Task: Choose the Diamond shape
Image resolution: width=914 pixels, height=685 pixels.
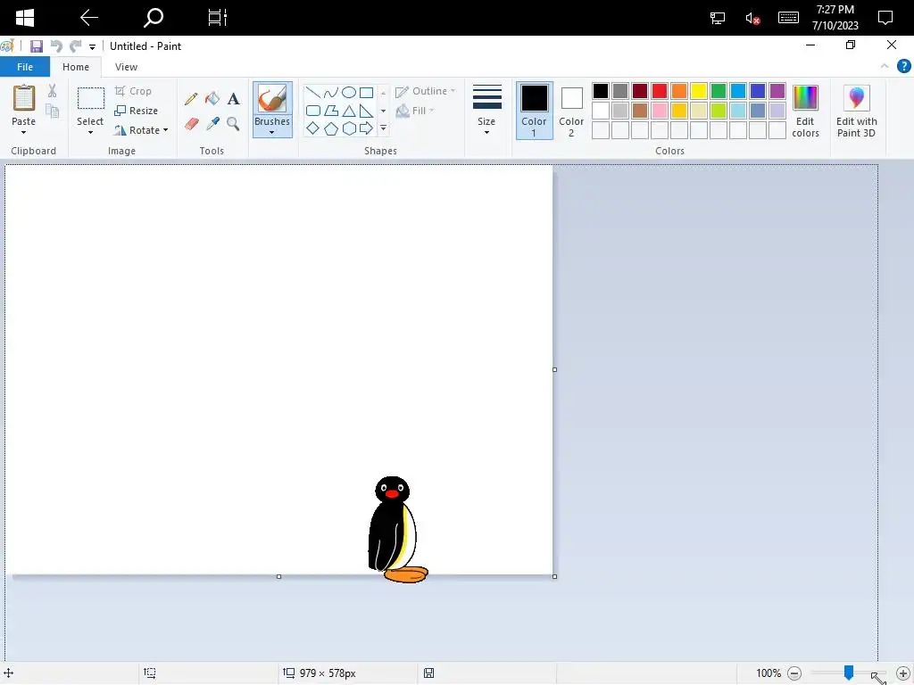Action: click(x=312, y=128)
